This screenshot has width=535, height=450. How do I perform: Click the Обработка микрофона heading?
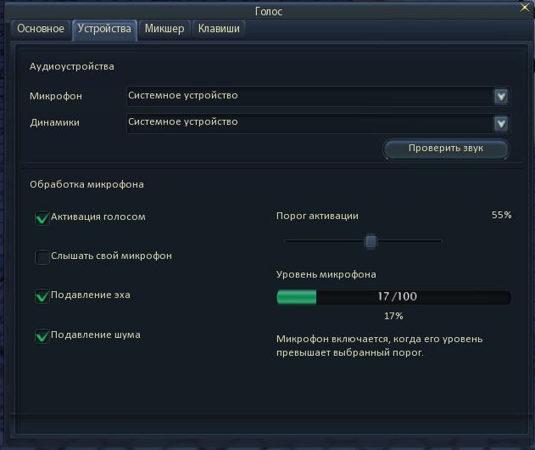(x=86, y=184)
